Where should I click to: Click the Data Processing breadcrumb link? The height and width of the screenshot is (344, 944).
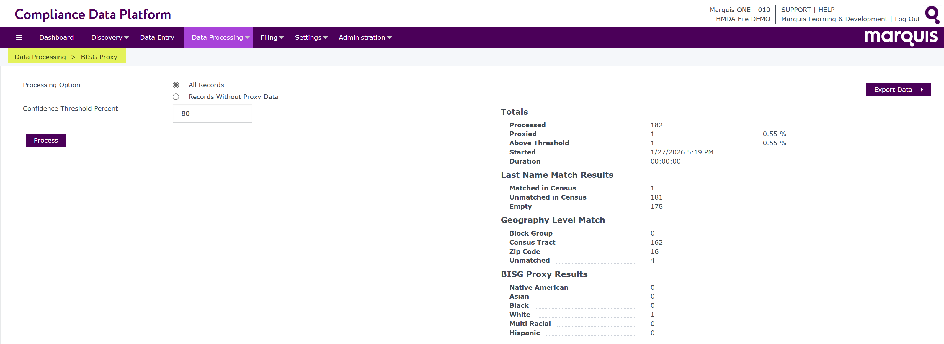(x=40, y=57)
